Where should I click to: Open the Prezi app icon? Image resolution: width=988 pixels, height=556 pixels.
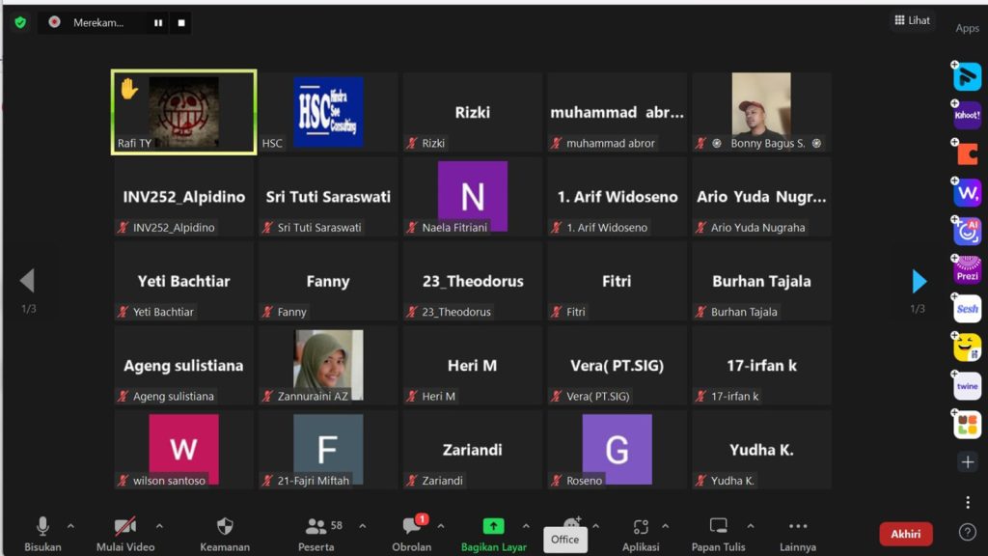click(x=967, y=269)
